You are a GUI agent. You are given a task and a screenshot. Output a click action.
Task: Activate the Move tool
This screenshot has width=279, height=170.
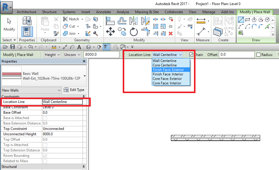(x=110, y=32)
